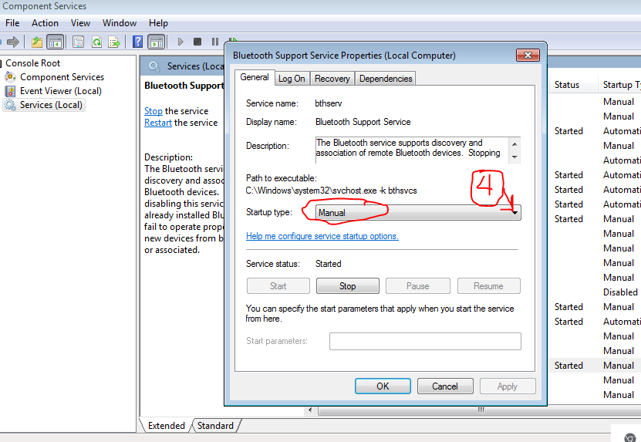The width and height of the screenshot is (641, 442).
Task: Close the Bluetooth Support Service Properties dialog
Action: point(528,56)
